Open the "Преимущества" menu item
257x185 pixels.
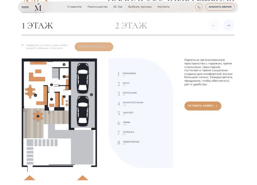[x=97, y=7]
